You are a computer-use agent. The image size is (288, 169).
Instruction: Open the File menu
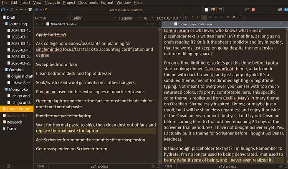tap(5, 2)
